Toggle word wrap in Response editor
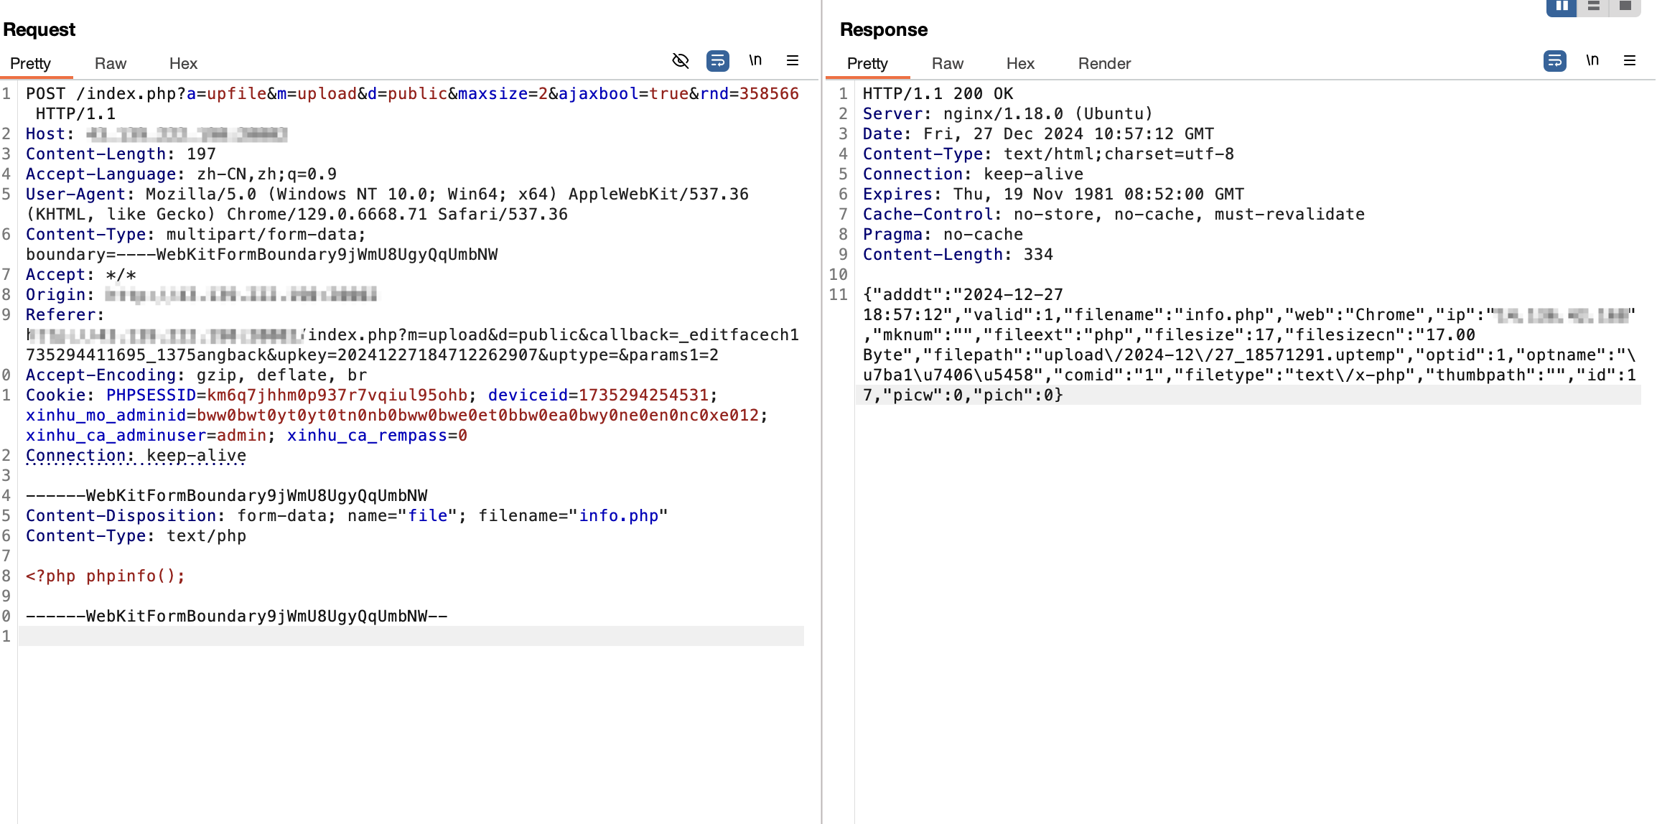1657x824 pixels. (1554, 61)
